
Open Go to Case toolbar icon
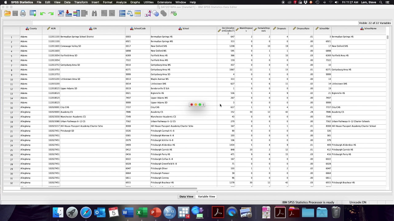pos(61,13)
